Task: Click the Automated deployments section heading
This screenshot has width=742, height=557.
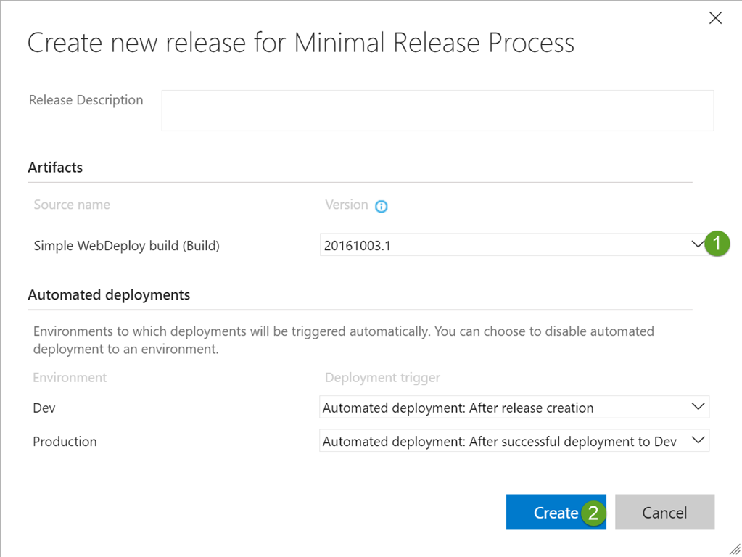Action: 109,295
